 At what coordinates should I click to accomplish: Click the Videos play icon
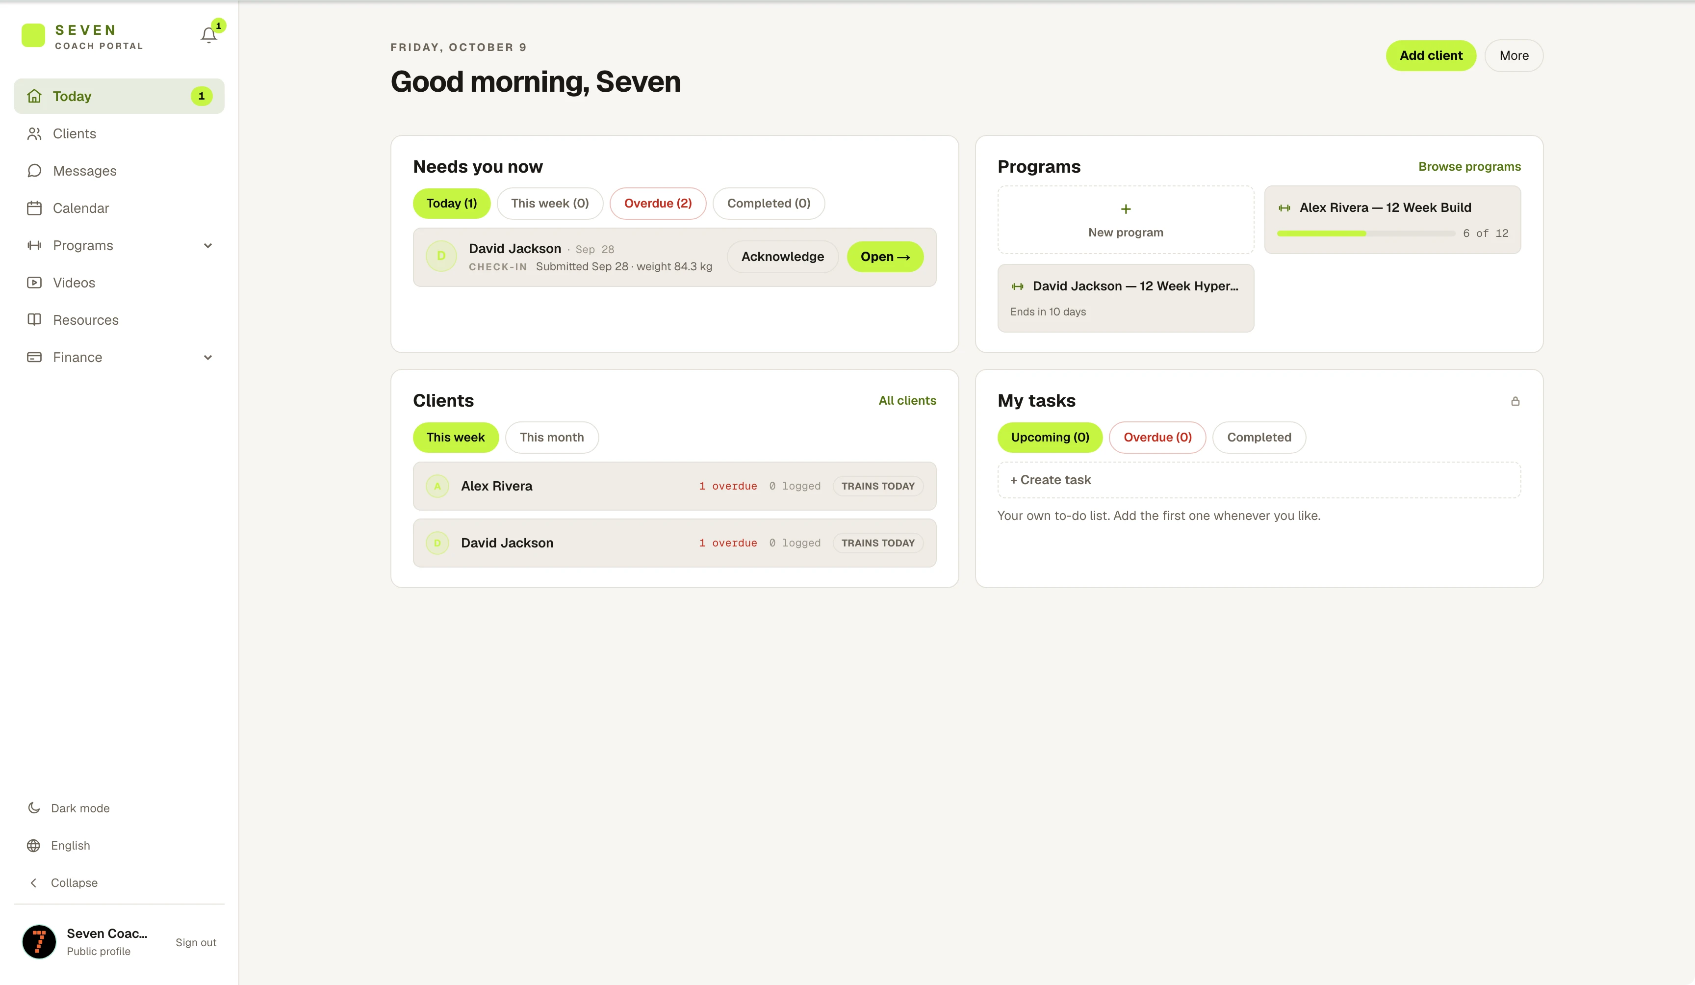(x=34, y=283)
